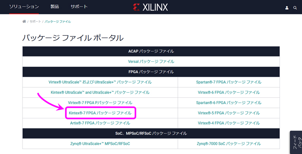Click the Xilinx logo

(x=150, y=7)
